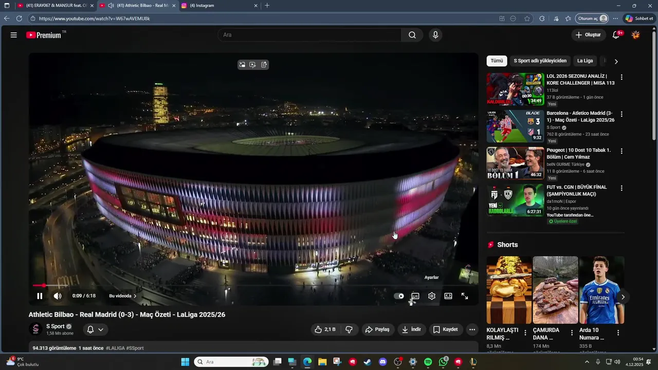
Task: Reload the page in Edge
Action: [x=19, y=18]
